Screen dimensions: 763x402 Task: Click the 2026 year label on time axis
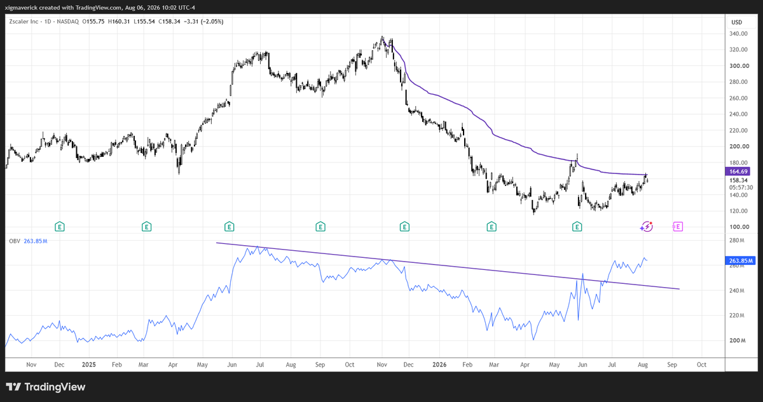439,365
